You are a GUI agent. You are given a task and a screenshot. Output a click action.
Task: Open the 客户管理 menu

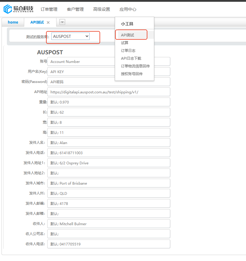75,9
